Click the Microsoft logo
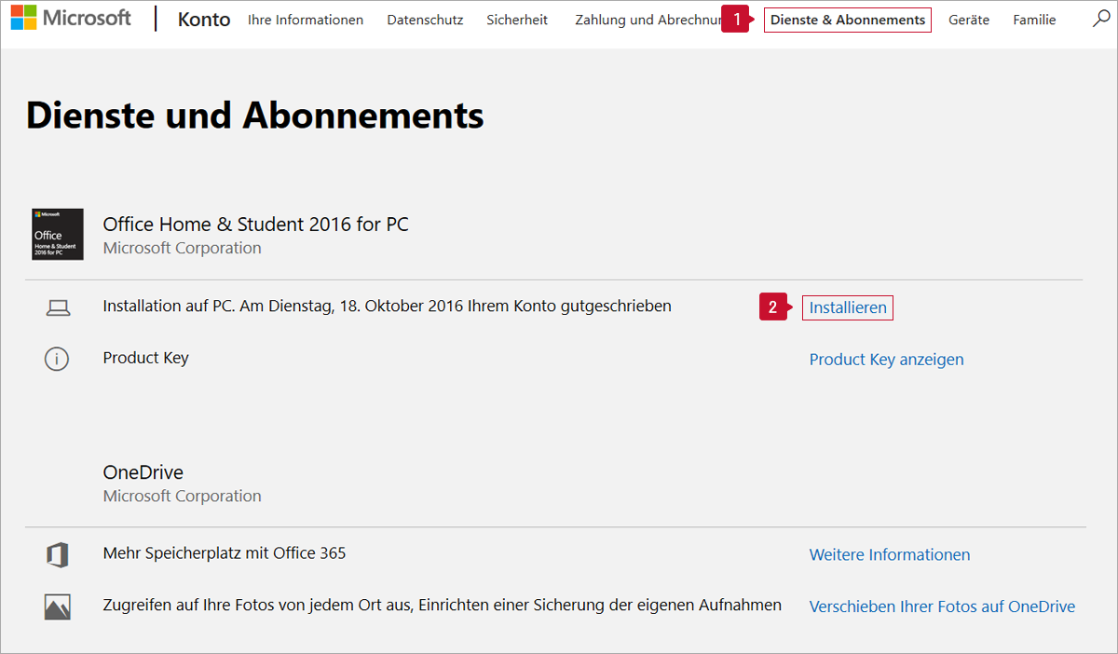Image resolution: width=1118 pixels, height=654 pixels. click(x=71, y=18)
